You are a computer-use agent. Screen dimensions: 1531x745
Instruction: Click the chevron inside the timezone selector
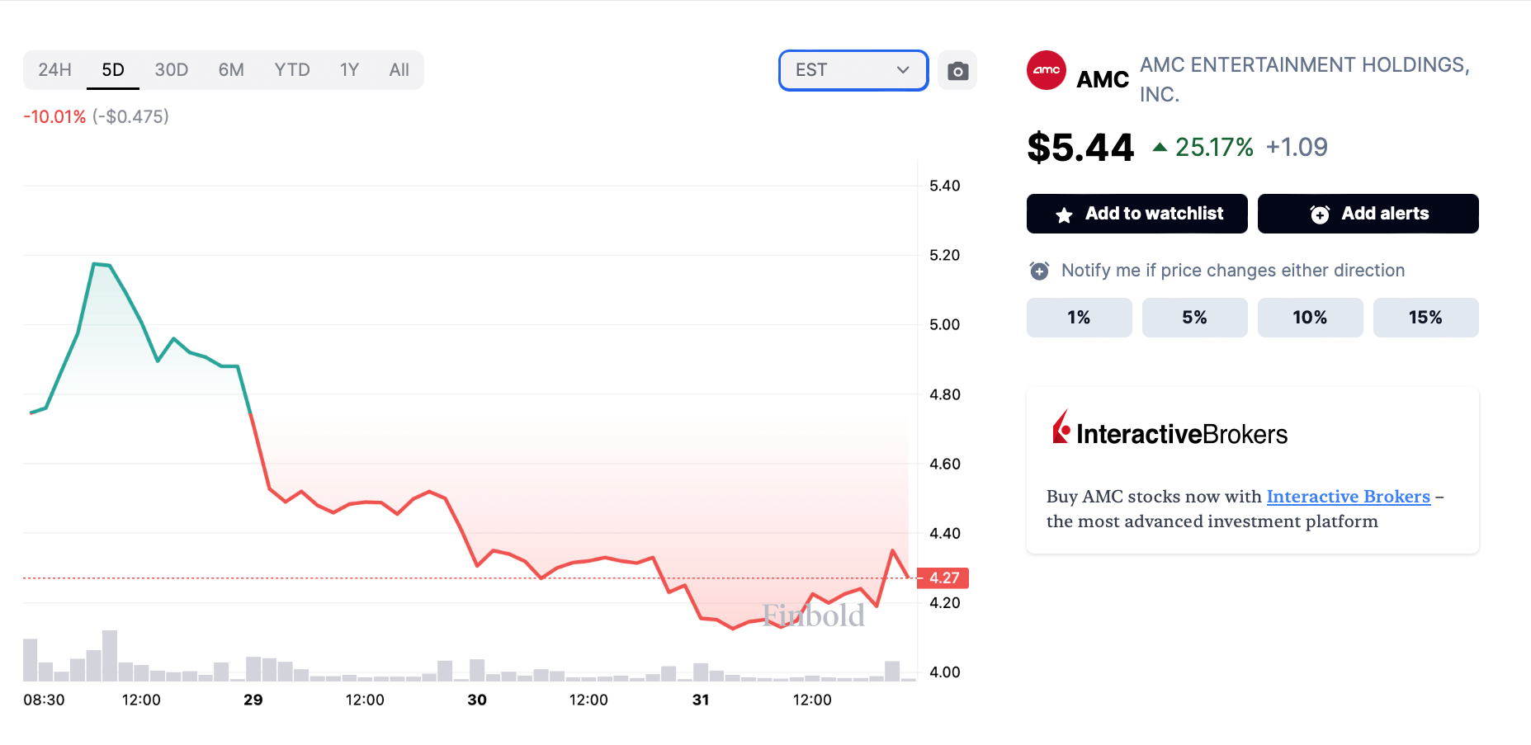tap(901, 70)
